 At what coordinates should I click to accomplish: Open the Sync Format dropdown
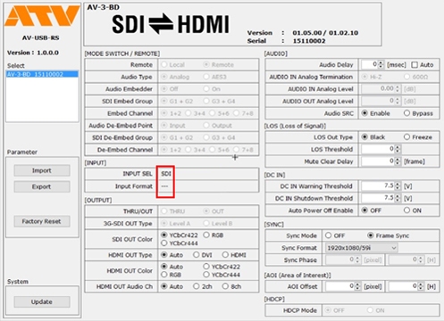coord(362,248)
